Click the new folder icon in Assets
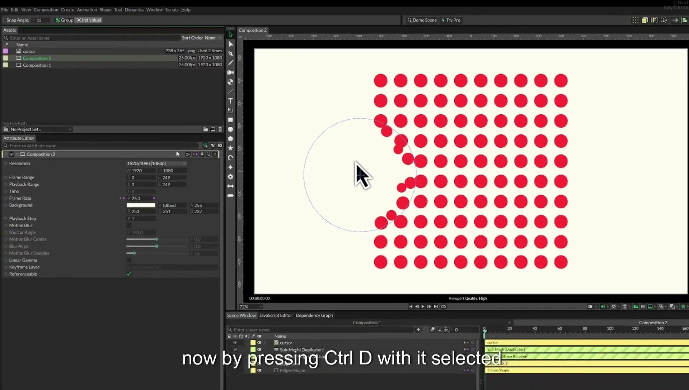689x390 pixels. [x=206, y=129]
